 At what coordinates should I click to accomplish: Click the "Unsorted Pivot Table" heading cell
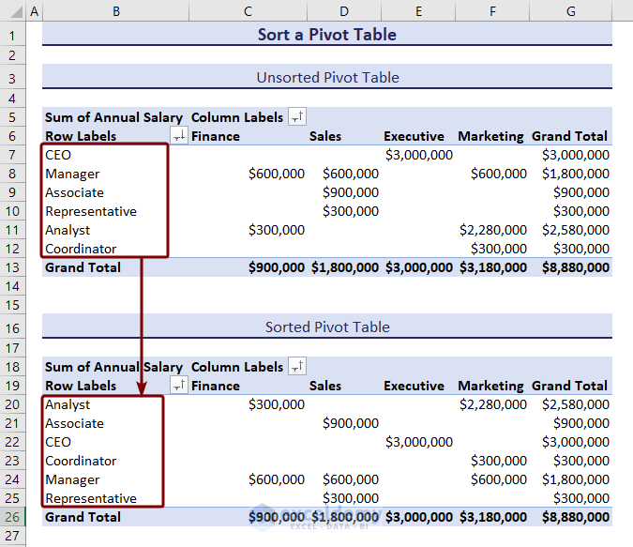coord(326,78)
